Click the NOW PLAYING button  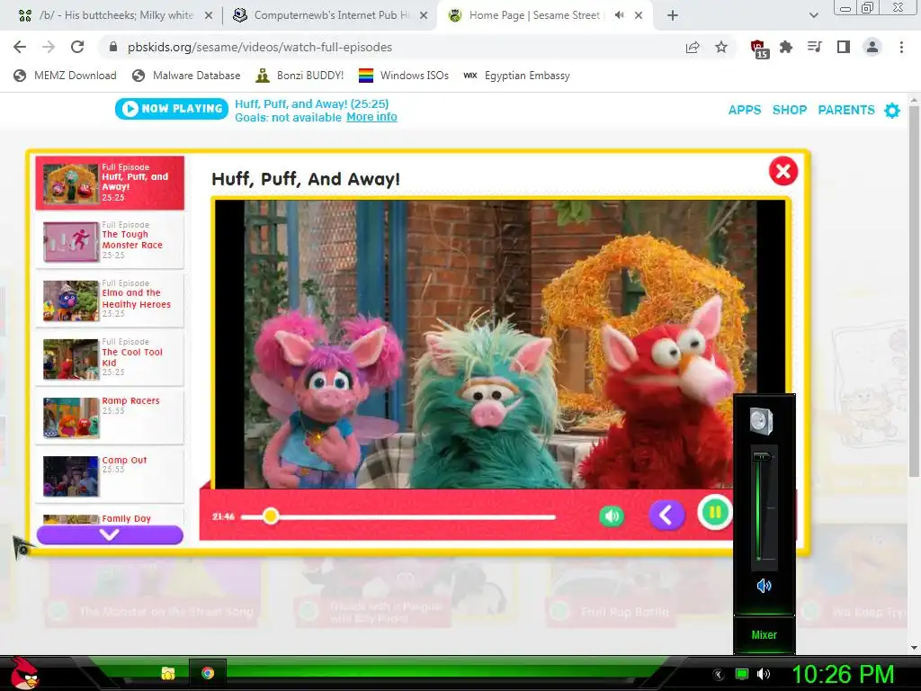coord(172,109)
